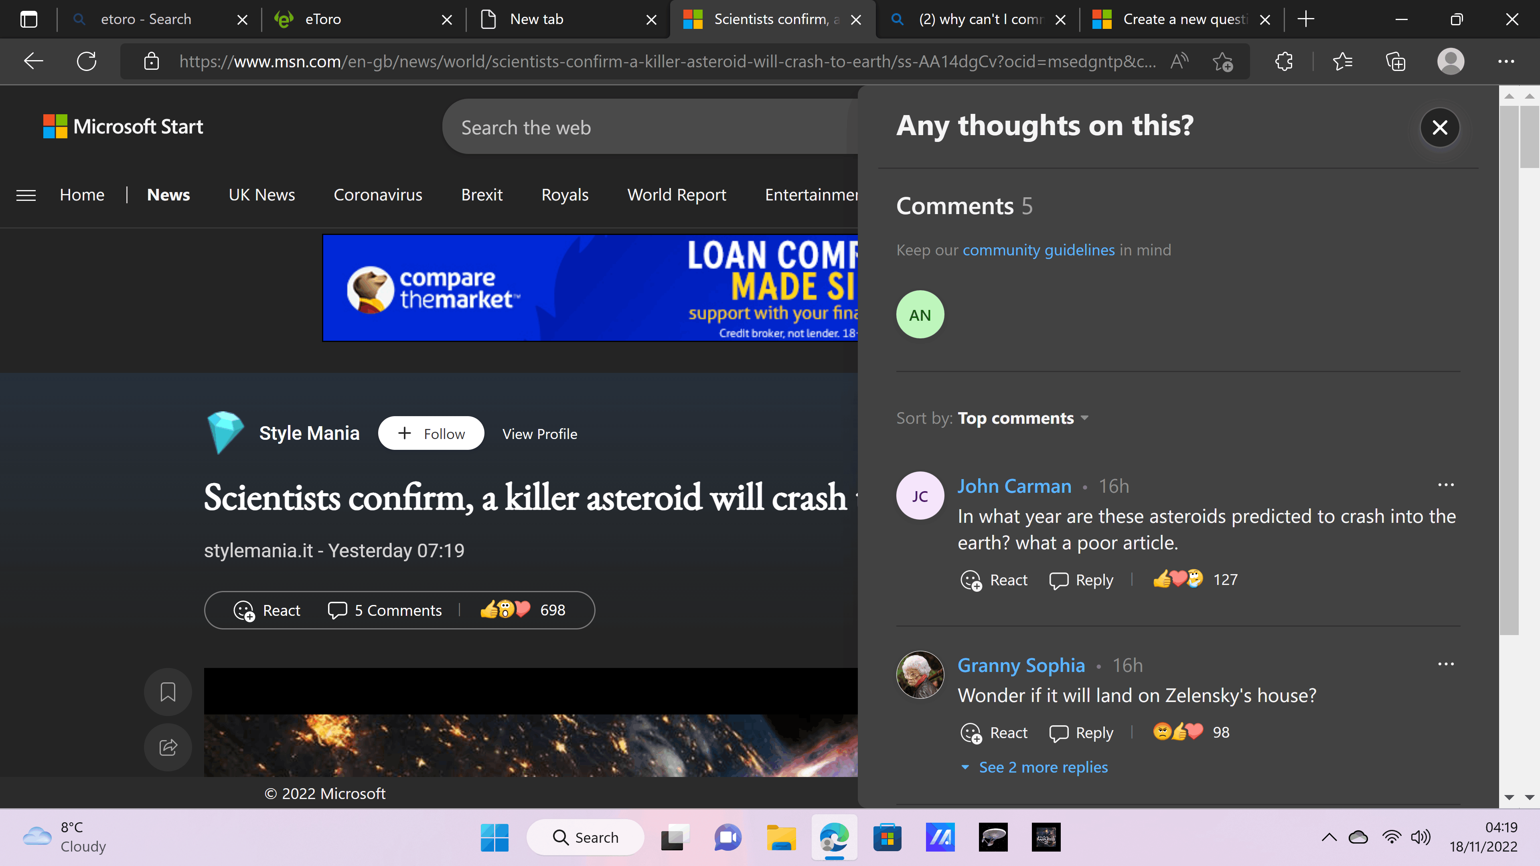Click the browser back arrow
The width and height of the screenshot is (1540, 866).
pyautogui.click(x=33, y=61)
